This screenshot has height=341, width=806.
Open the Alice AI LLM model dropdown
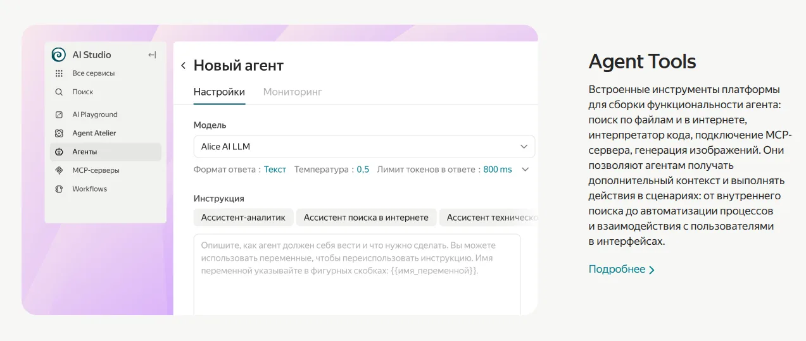coord(364,146)
